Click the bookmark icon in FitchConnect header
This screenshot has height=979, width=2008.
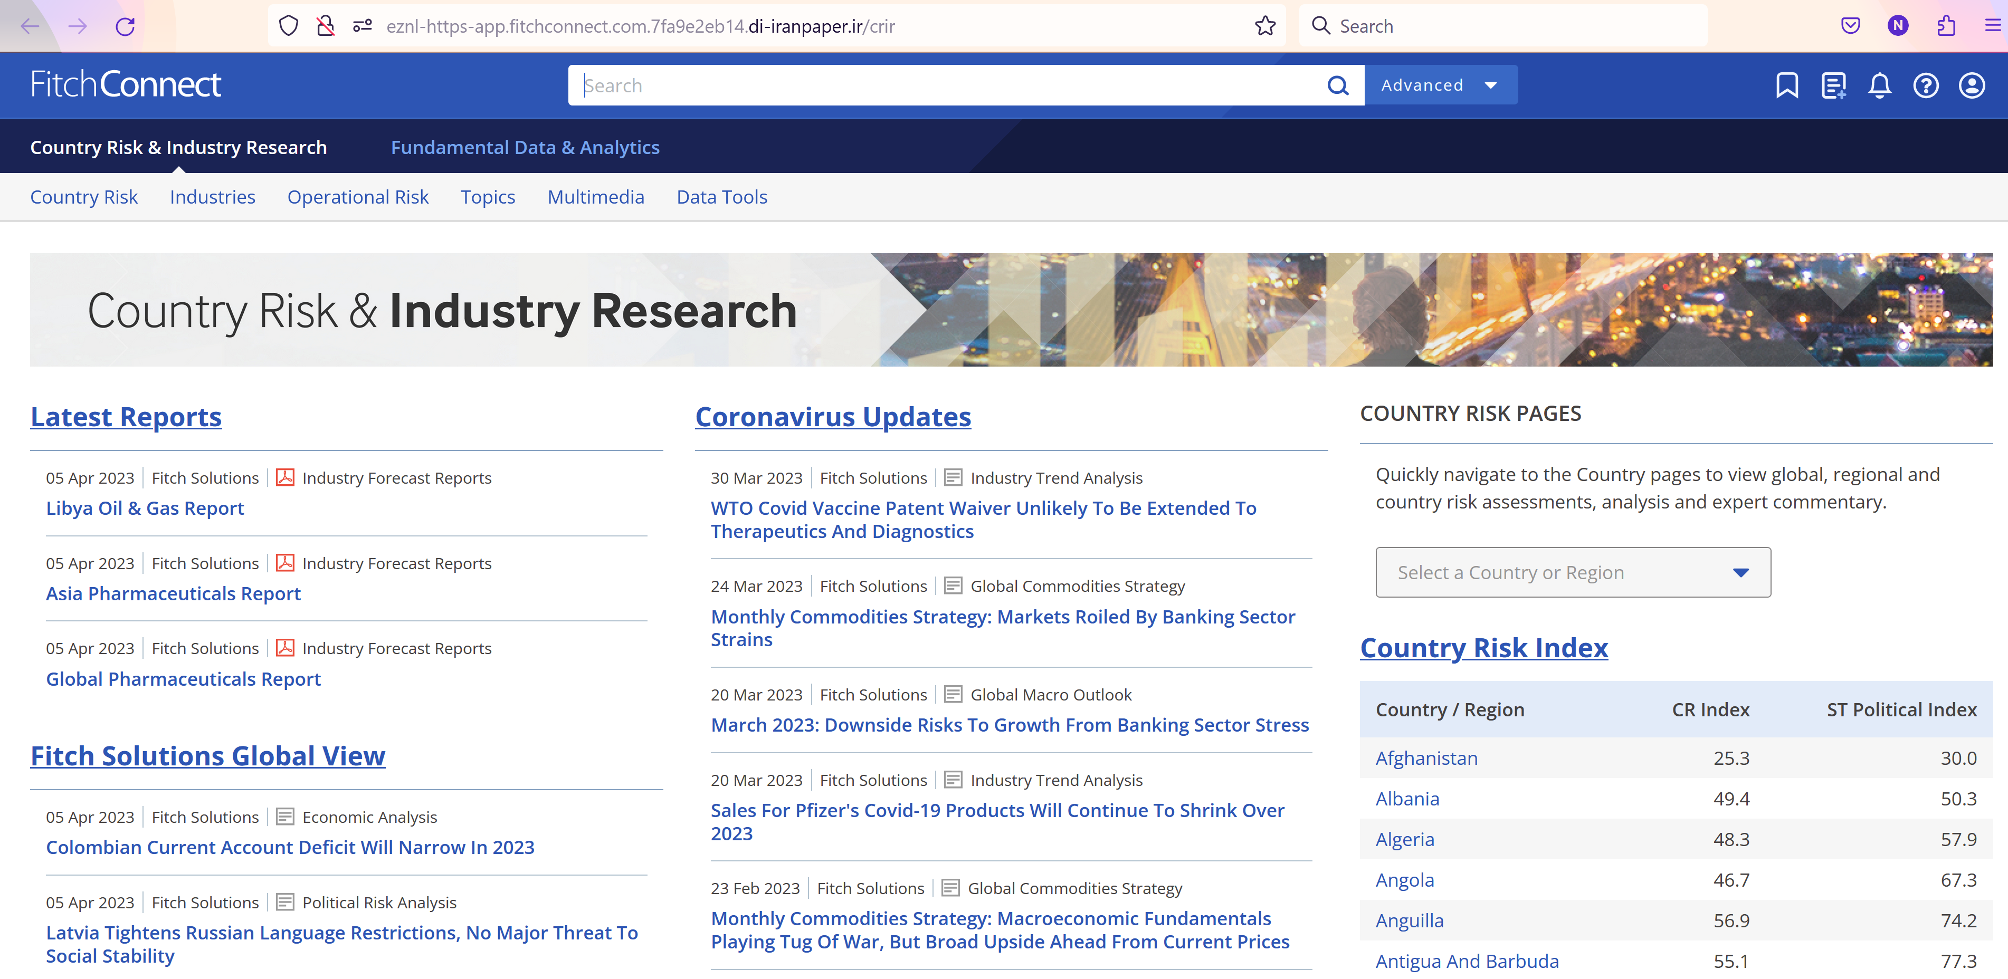1786,85
